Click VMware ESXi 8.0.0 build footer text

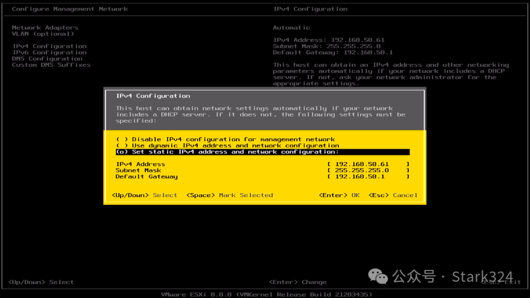[266, 294]
